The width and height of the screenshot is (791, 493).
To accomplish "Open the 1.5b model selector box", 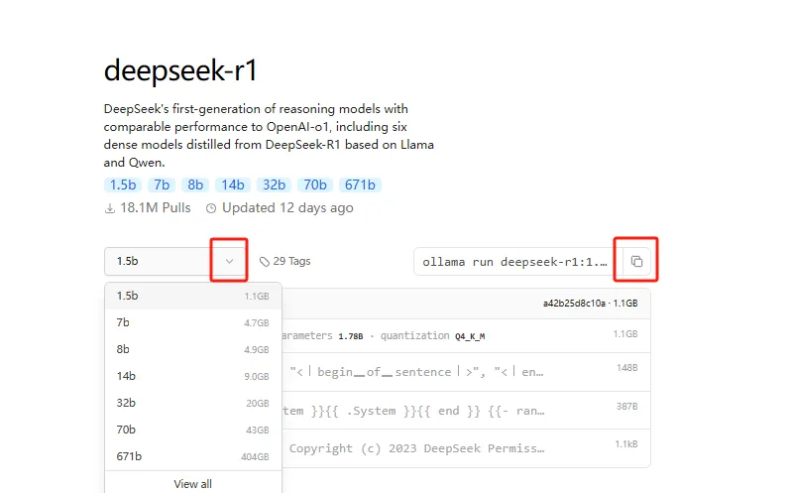I will 159,262.
